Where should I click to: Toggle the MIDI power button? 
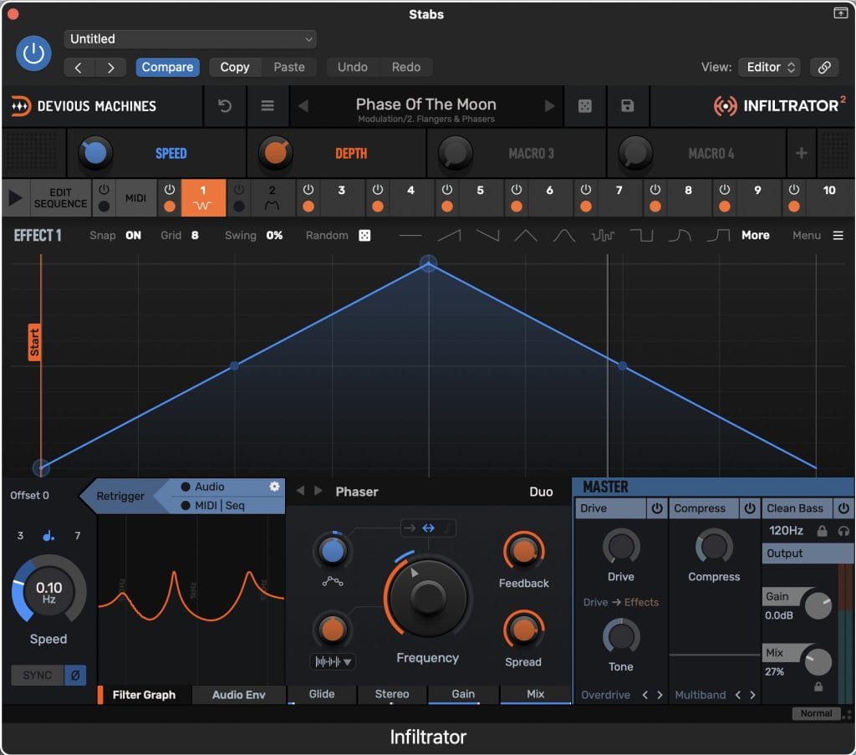[104, 190]
